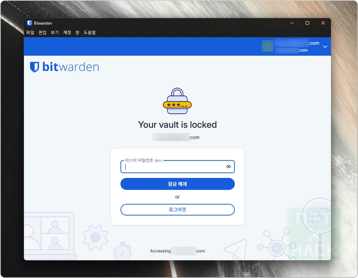358x278 pixels.
Task: Click the Bitwarden shield icon in title bar
Action: point(29,23)
